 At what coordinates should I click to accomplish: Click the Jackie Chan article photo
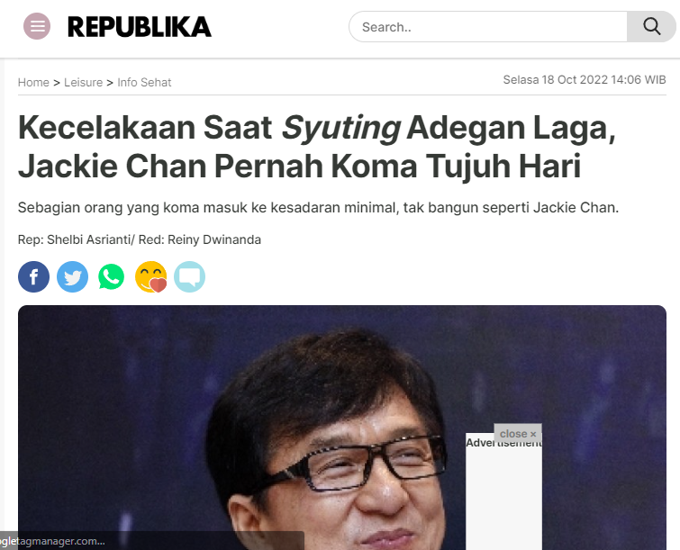pyautogui.click(x=341, y=428)
